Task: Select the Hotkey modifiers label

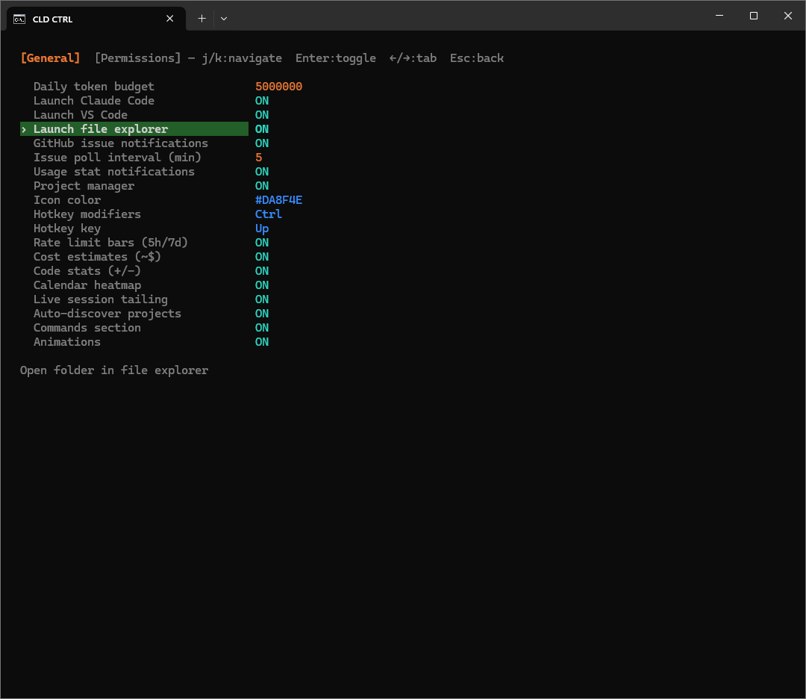Action: (x=87, y=214)
